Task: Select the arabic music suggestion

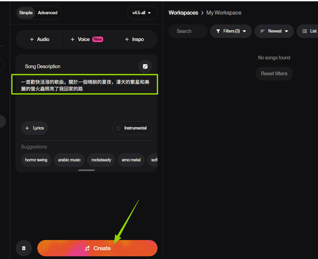Action: pos(69,160)
